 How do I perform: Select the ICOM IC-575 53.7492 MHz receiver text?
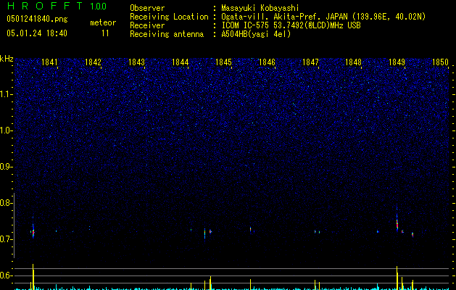(x=291, y=25)
